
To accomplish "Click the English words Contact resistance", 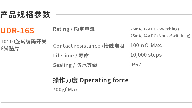I will pyautogui.click(x=77, y=46).
